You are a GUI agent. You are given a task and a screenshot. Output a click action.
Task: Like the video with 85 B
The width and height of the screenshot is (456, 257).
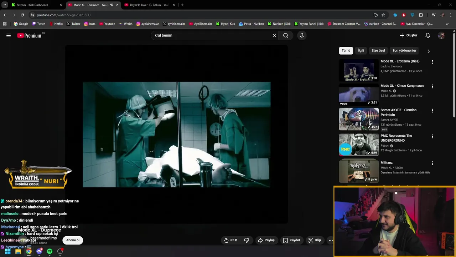(x=230, y=240)
